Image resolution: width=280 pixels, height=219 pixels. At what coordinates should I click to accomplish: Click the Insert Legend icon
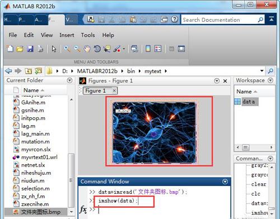point(158,49)
